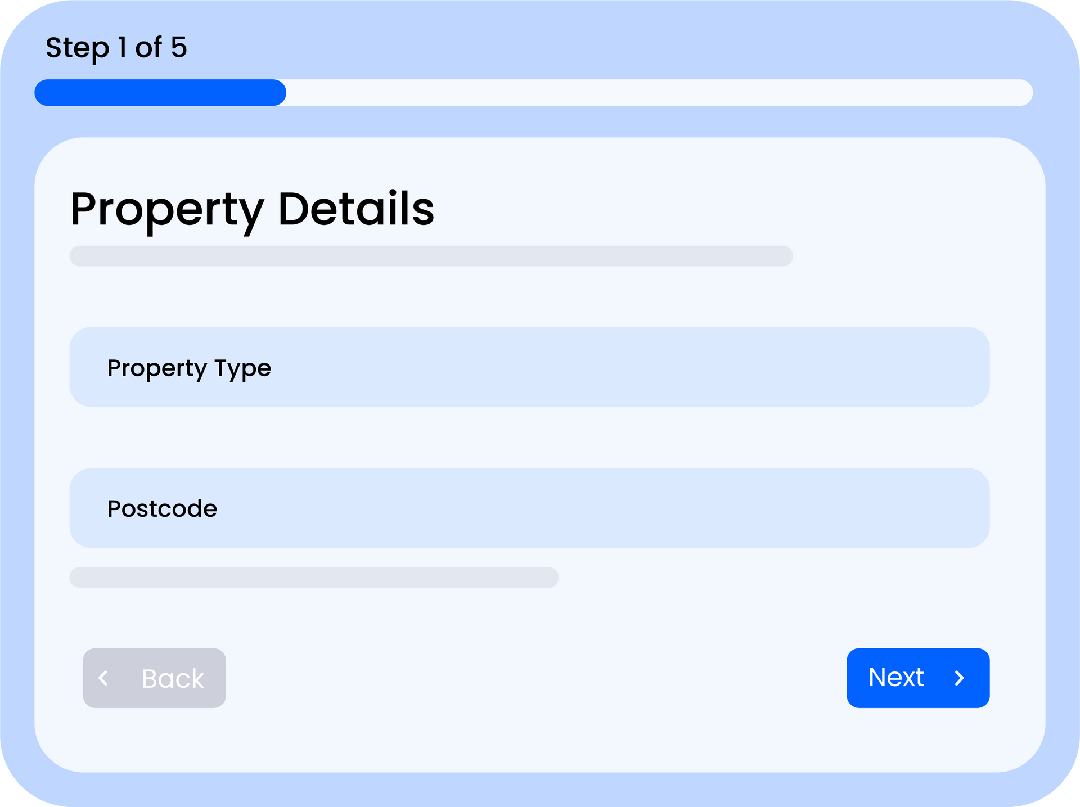The image size is (1080, 807).
Task: Focus the Postcode input field
Action: 529,508
